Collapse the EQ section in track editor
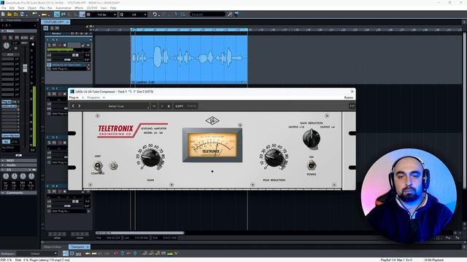 (3, 170)
